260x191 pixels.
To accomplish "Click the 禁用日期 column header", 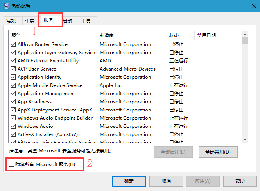I will click(x=217, y=35).
